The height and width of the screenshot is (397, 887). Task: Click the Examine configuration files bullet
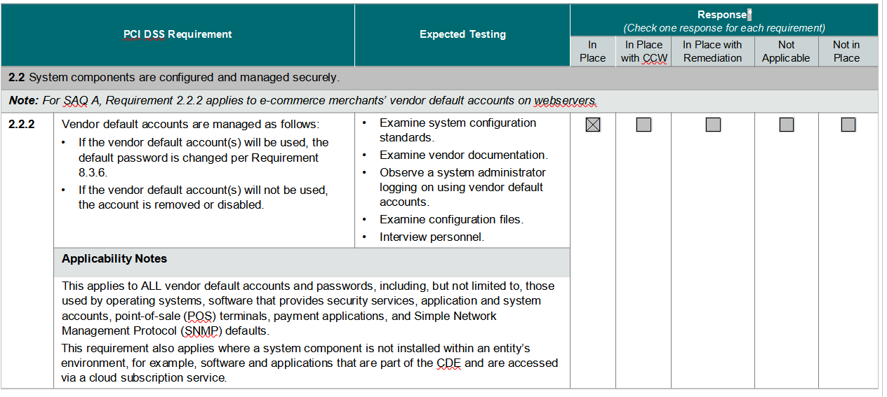pyautogui.click(x=451, y=219)
